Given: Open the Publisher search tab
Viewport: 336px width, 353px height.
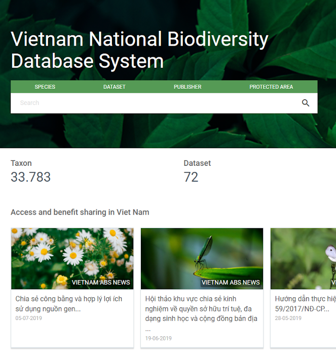Looking at the screenshot, I should pyautogui.click(x=188, y=87).
